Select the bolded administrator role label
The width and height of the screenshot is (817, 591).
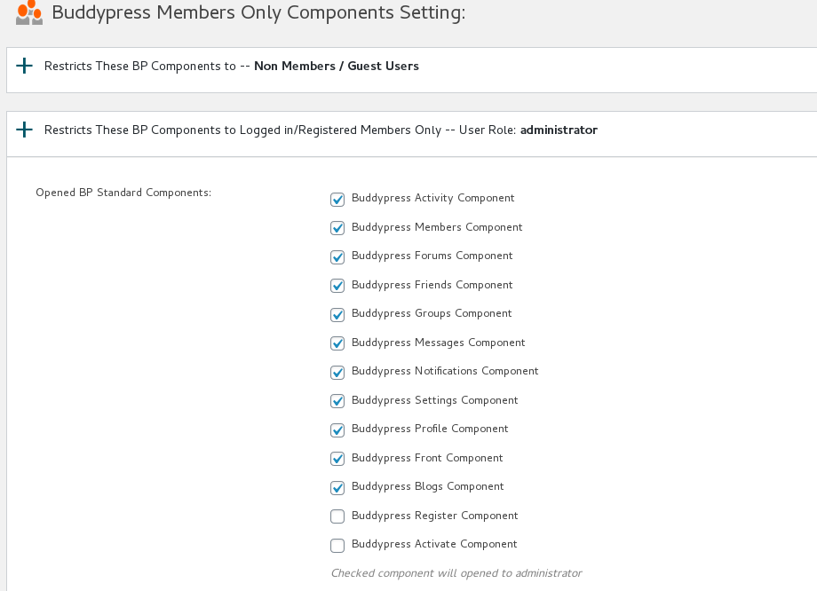click(558, 130)
